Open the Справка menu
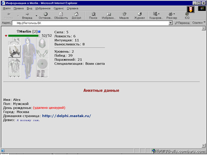Image resolution: width=207 pixels, height=155 pixels. [x=72, y=8]
